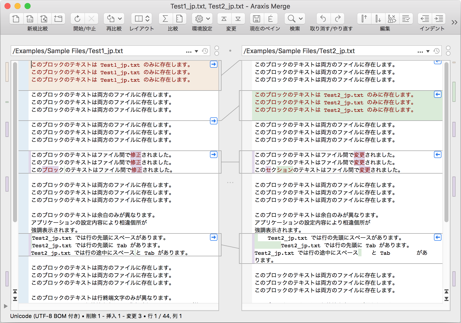Screen dimensions: 461x323
Task: Open the Test1_jp.txt path dropdown arrow
Action: coord(196,51)
